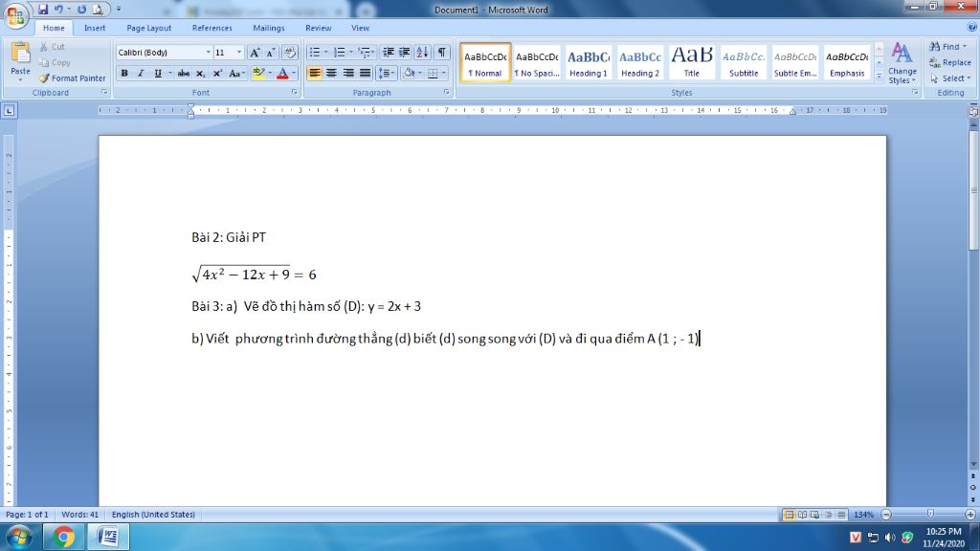Click the Shading paint bucket
Image resolution: width=980 pixels, height=551 pixels.
tap(409, 73)
